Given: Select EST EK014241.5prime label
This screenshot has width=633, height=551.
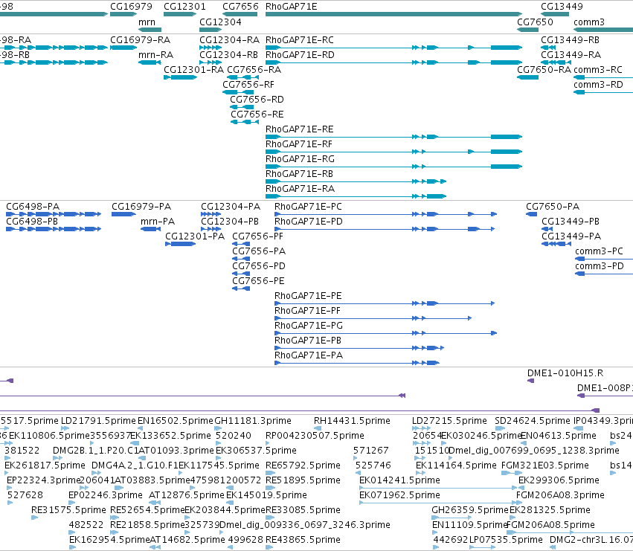Looking at the screenshot, I should (x=399, y=480).
